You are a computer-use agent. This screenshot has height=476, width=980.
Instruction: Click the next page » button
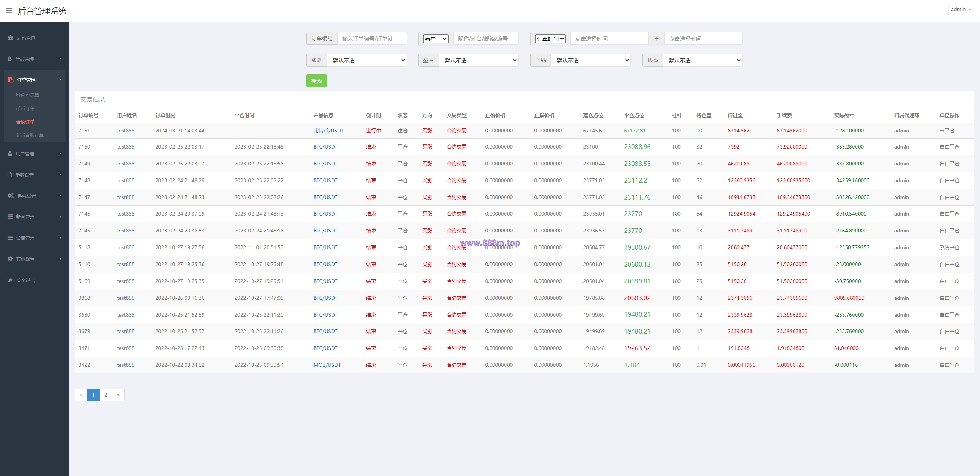click(x=118, y=395)
